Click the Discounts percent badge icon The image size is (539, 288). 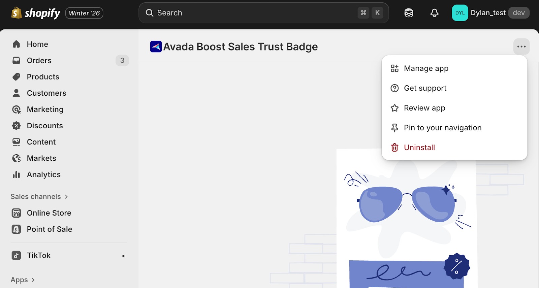[16, 126]
